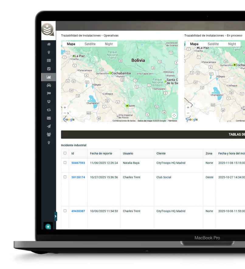Zoom in on the Operativas map
This screenshot has width=245, height=269.
[65, 107]
